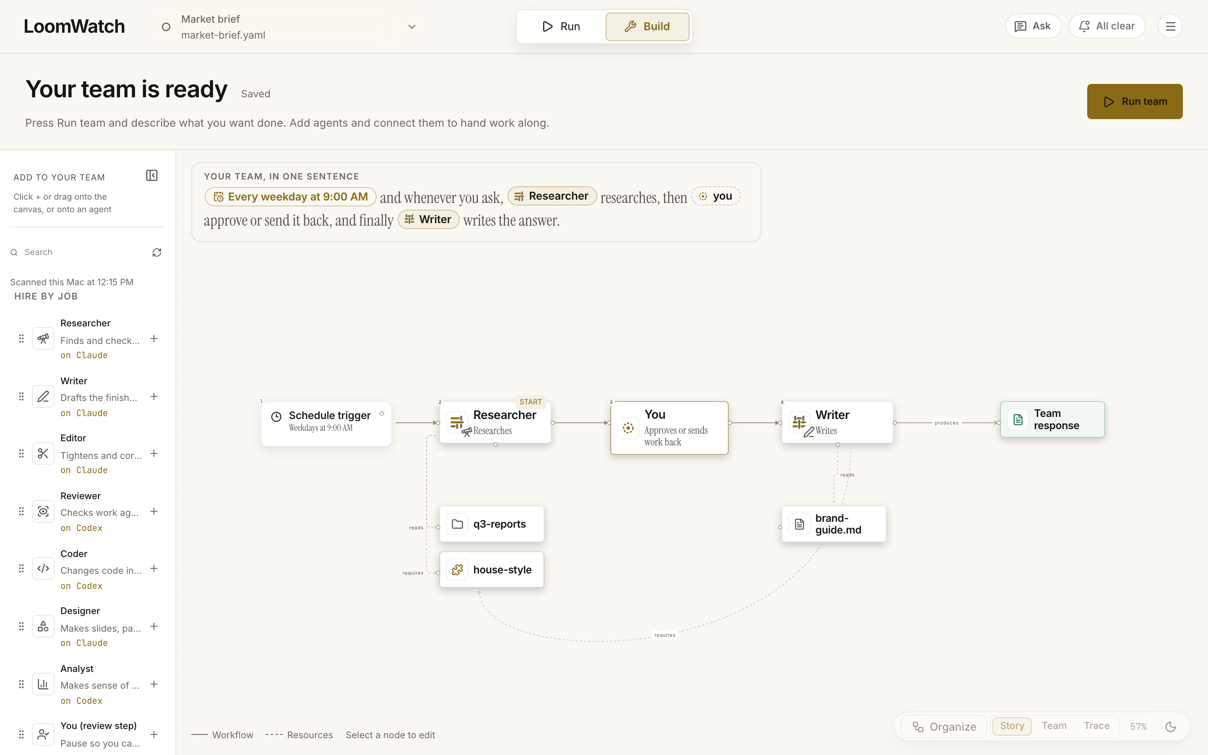Click the Designer row drag handle

[21, 626]
